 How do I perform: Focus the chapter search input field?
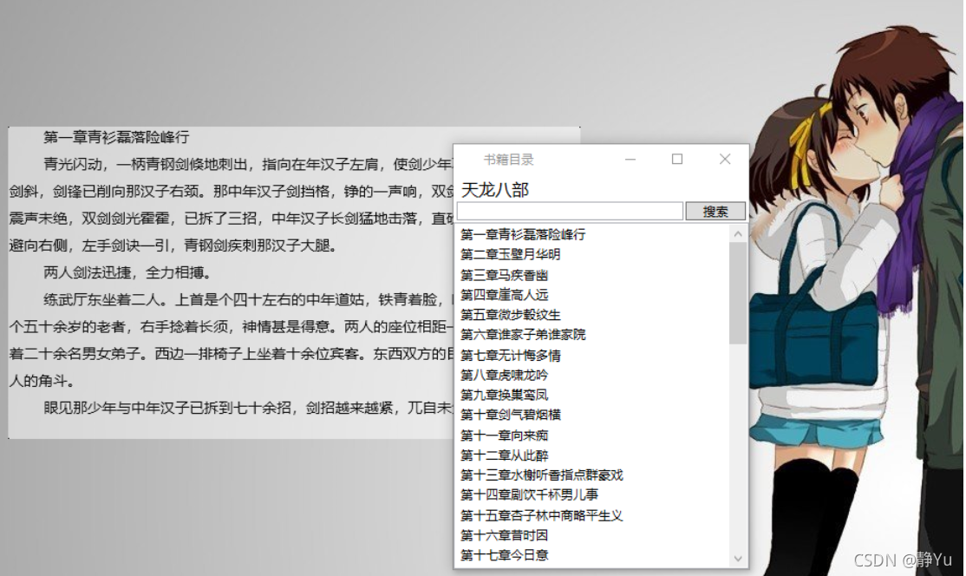[570, 212]
